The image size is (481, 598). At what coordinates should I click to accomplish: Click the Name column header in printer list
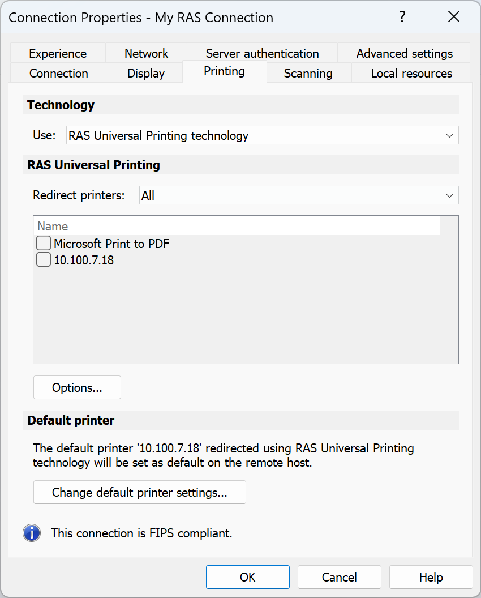(x=236, y=227)
